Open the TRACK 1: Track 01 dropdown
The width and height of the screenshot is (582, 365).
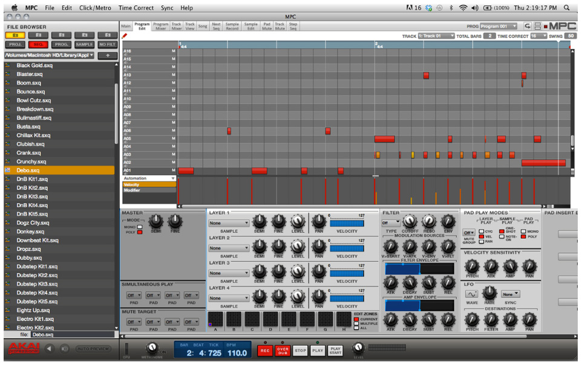pos(436,36)
